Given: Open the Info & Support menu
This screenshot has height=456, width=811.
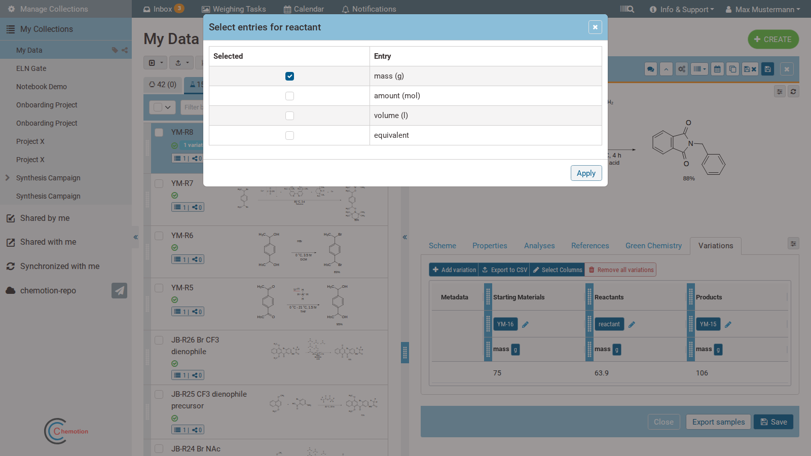Looking at the screenshot, I should coord(682,9).
